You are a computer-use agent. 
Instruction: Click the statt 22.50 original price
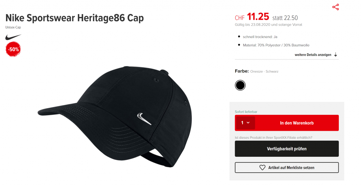pos(285,18)
